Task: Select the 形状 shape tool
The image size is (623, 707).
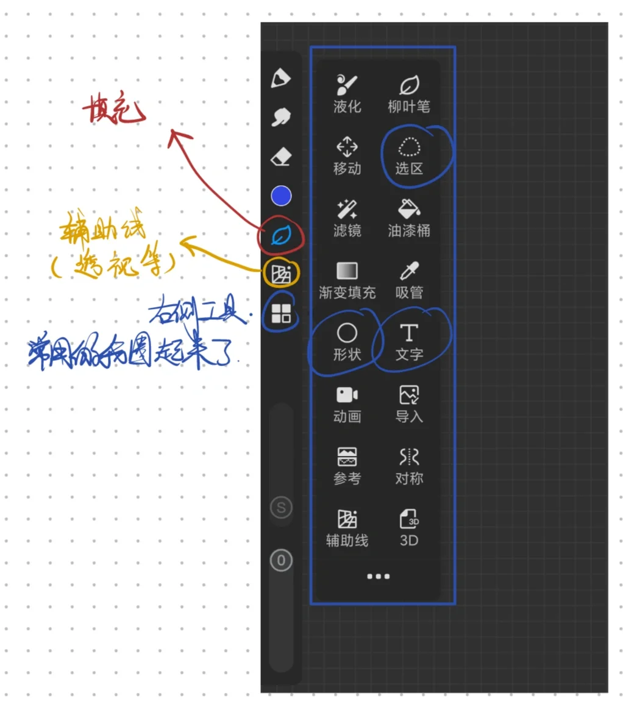Action: pyautogui.click(x=347, y=342)
